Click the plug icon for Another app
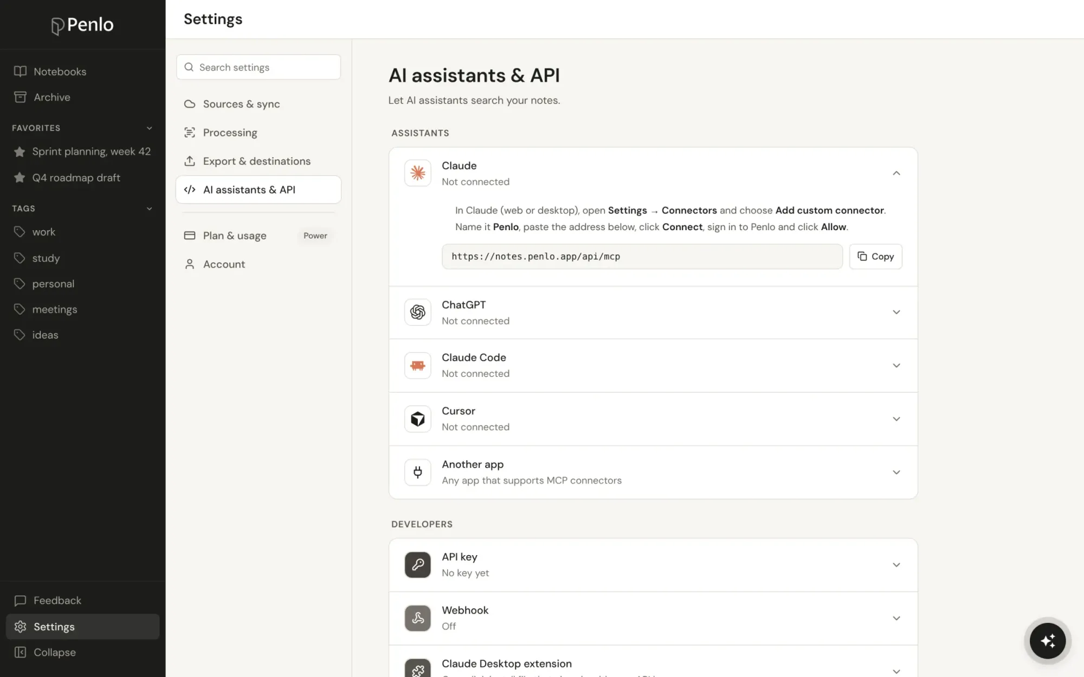Image resolution: width=1084 pixels, height=677 pixels. [x=417, y=472]
